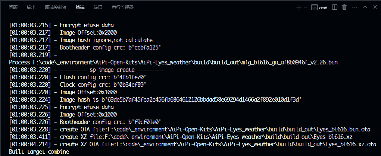381x156 pixels.
Task: Switch to the 串行监视器 tab
Action: click(x=123, y=7)
